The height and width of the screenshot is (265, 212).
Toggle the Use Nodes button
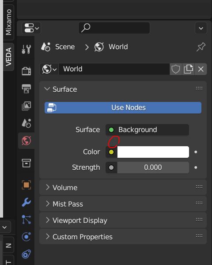click(123, 108)
